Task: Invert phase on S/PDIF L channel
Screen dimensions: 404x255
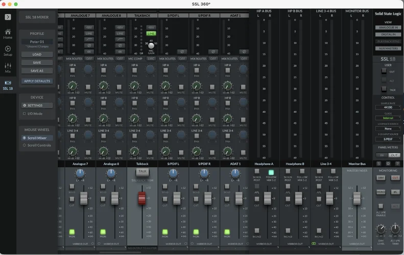Action: pyautogui.click(x=182, y=52)
